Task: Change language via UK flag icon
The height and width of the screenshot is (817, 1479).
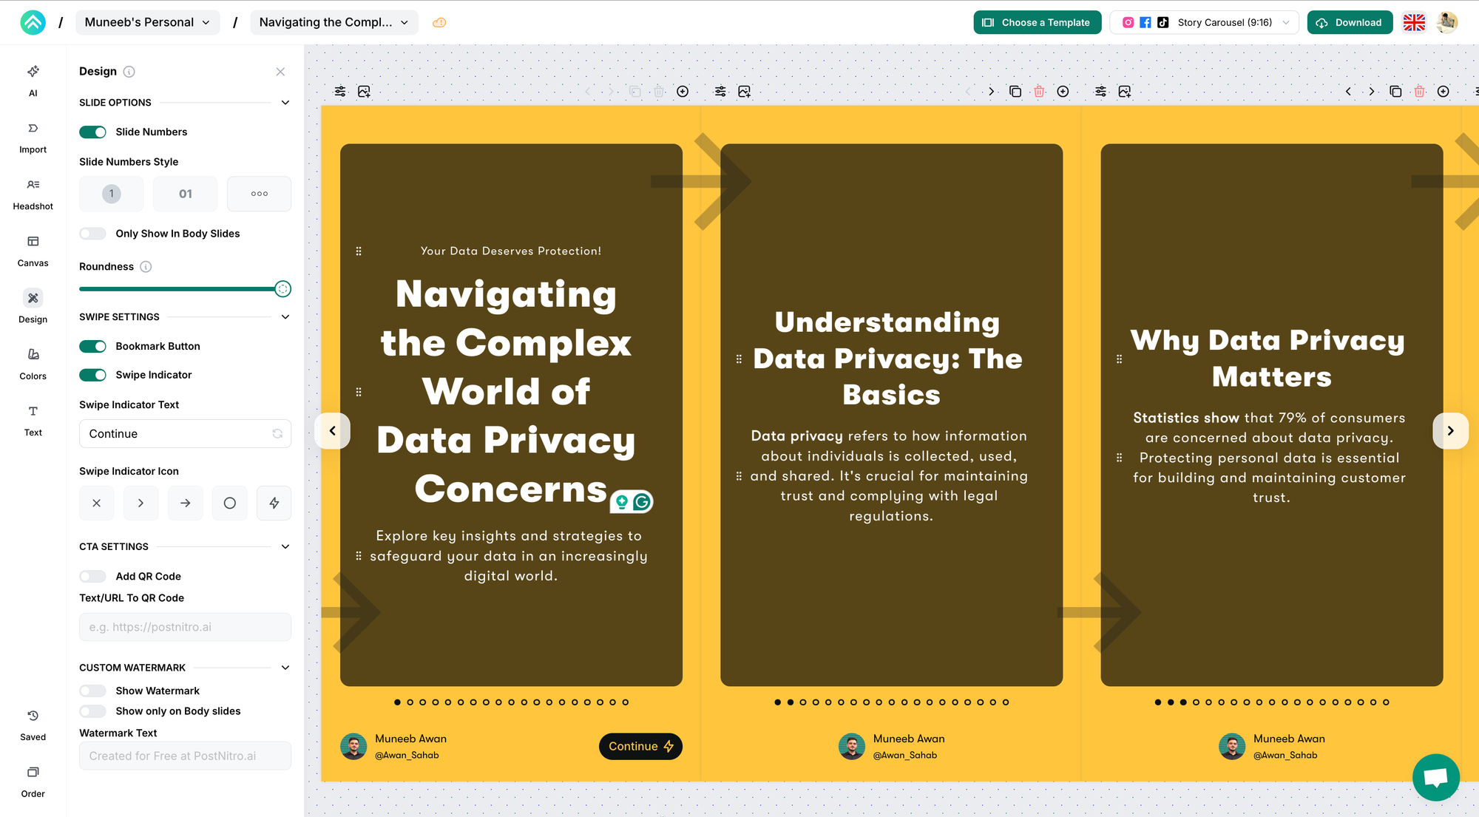Action: click(x=1414, y=22)
